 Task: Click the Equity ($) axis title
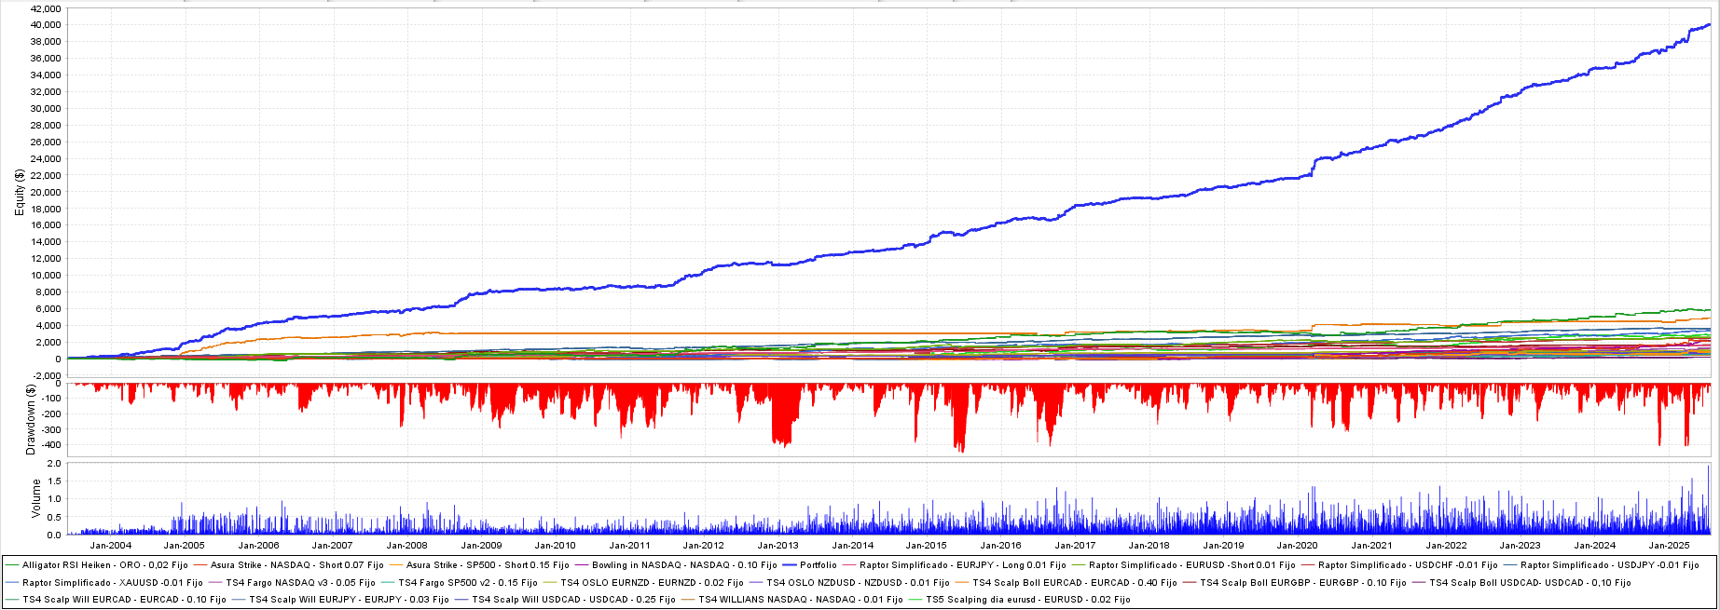click(x=20, y=193)
